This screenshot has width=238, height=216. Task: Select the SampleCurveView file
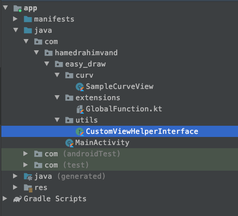point(120,87)
